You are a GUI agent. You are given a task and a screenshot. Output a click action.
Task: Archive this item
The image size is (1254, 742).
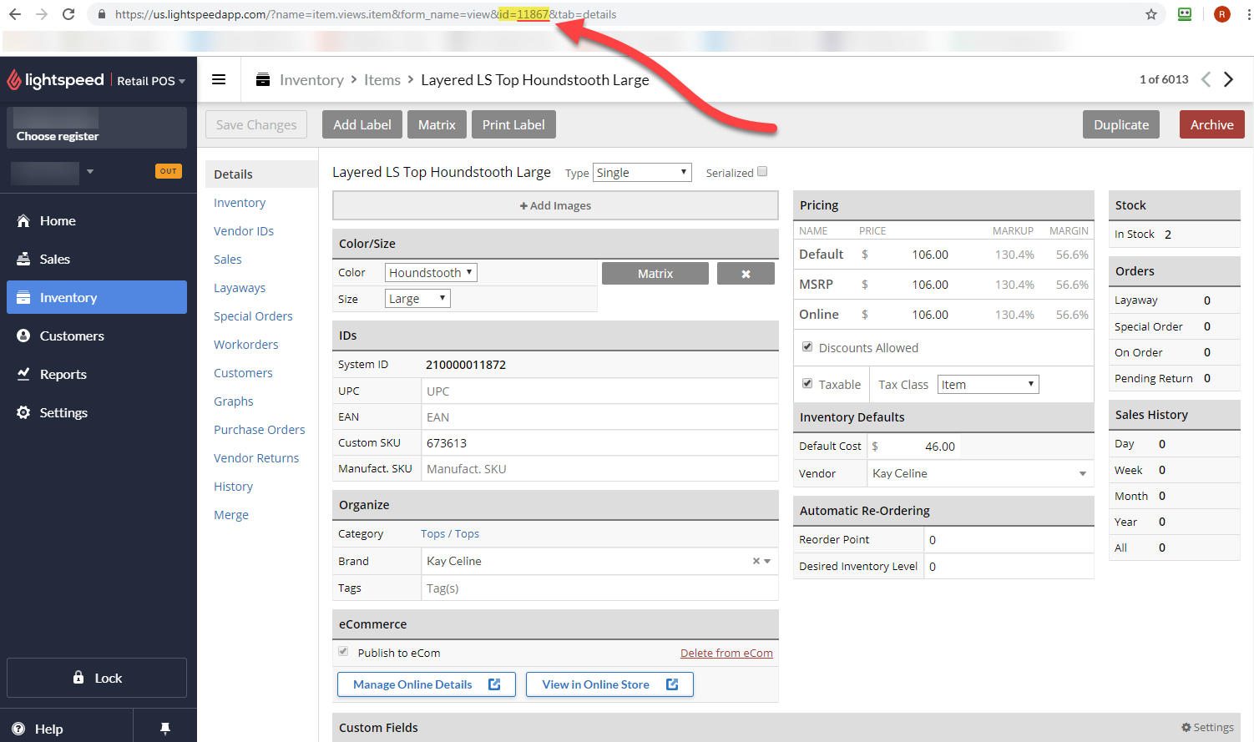coord(1212,124)
